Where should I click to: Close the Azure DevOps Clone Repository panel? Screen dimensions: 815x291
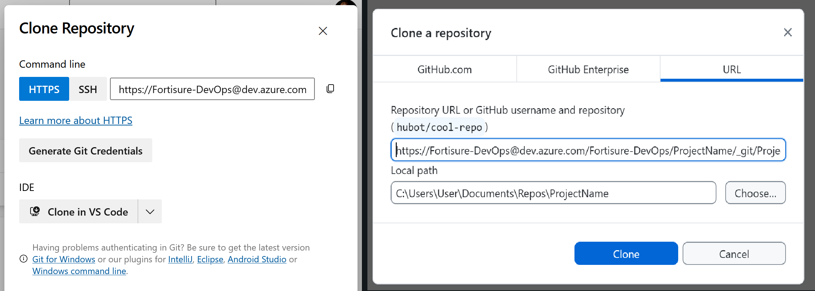pyautogui.click(x=323, y=31)
